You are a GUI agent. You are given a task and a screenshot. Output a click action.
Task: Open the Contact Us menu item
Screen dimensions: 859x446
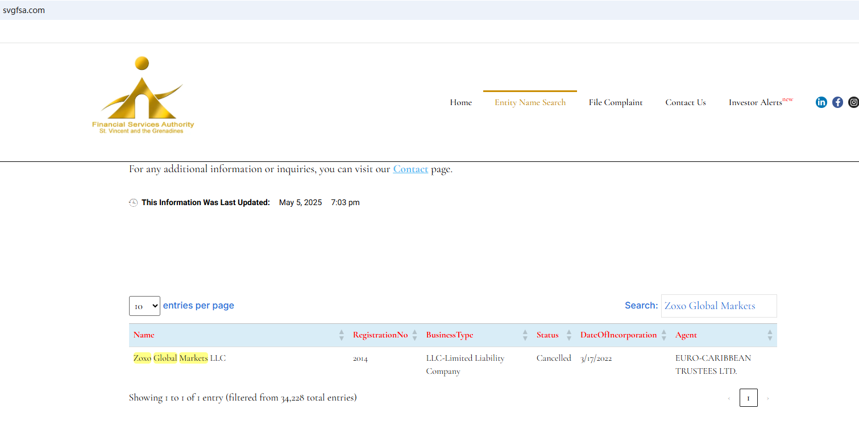[x=686, y=103]
